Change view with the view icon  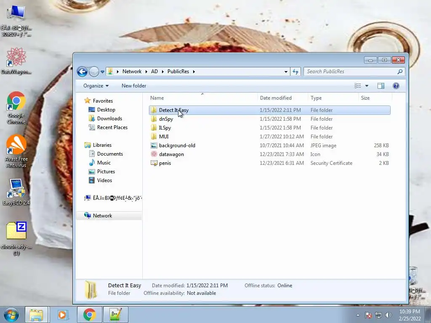[358, 86]
